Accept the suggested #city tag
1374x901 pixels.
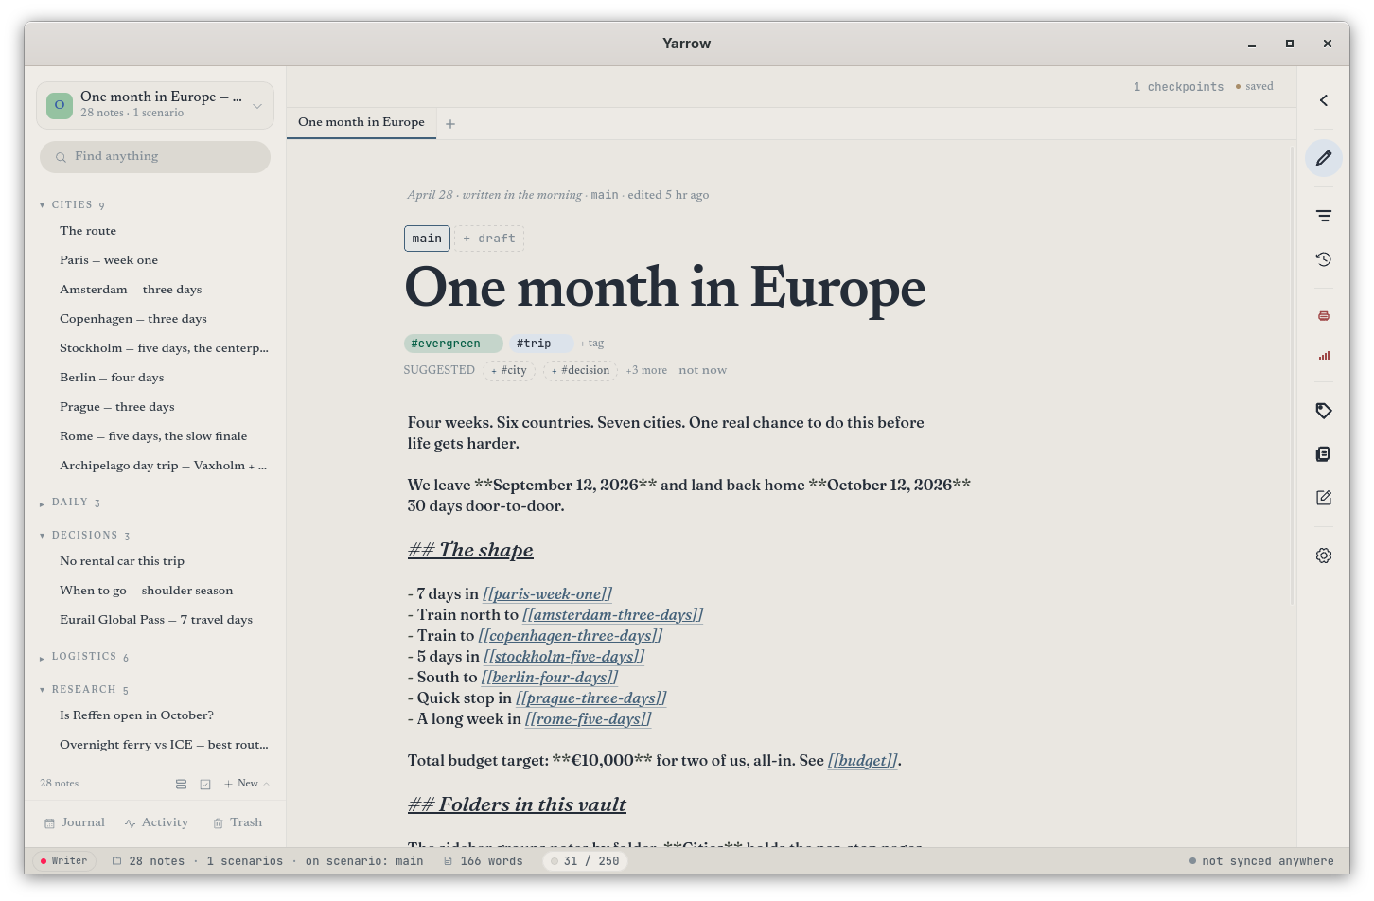coord(509,371)
